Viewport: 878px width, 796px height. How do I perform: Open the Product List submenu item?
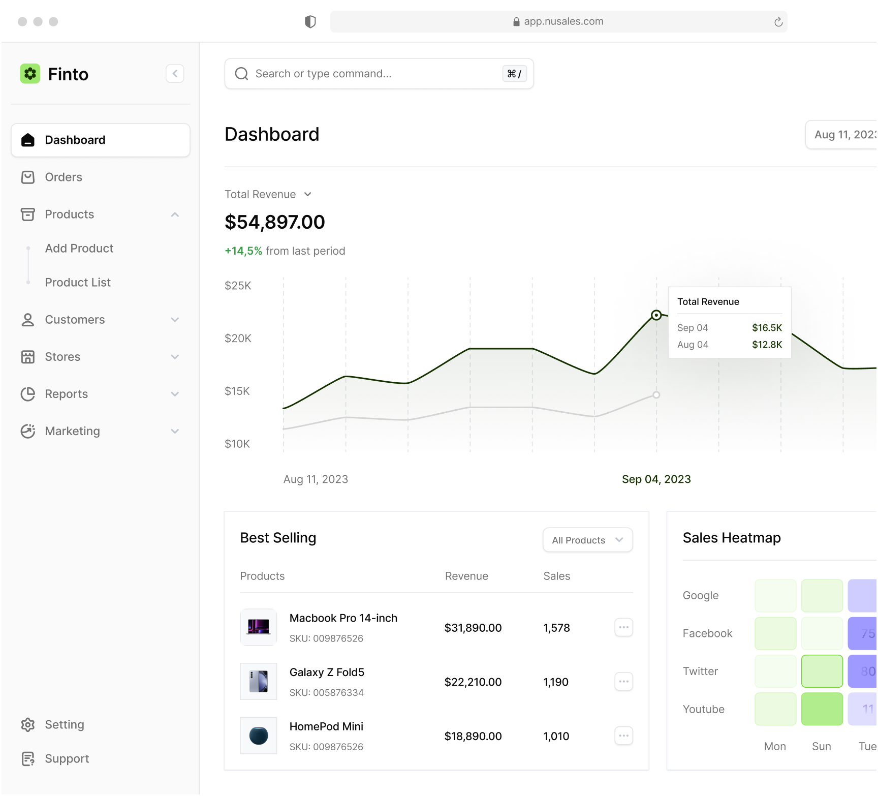coord(78,282)
